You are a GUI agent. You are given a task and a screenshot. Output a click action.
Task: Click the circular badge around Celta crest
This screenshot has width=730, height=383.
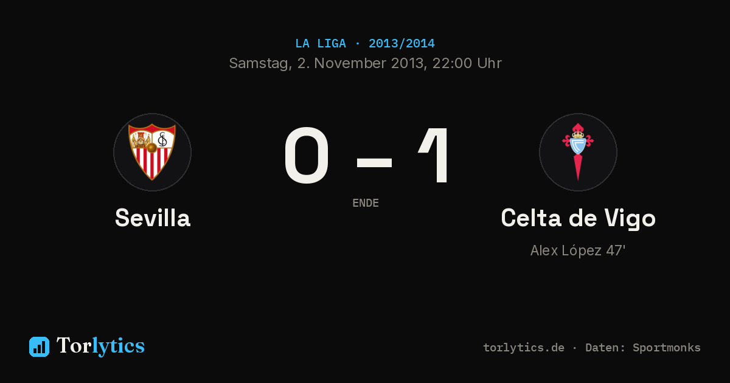578,152
